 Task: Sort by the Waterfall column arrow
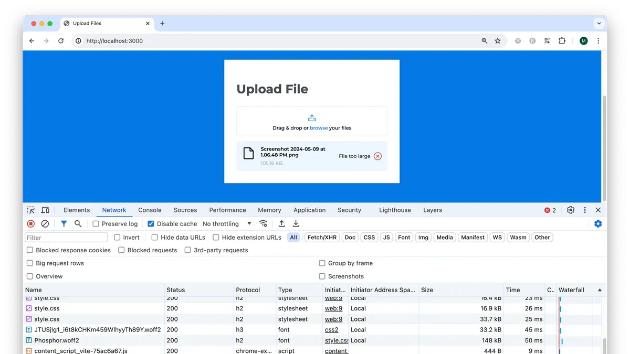(600, 290)
